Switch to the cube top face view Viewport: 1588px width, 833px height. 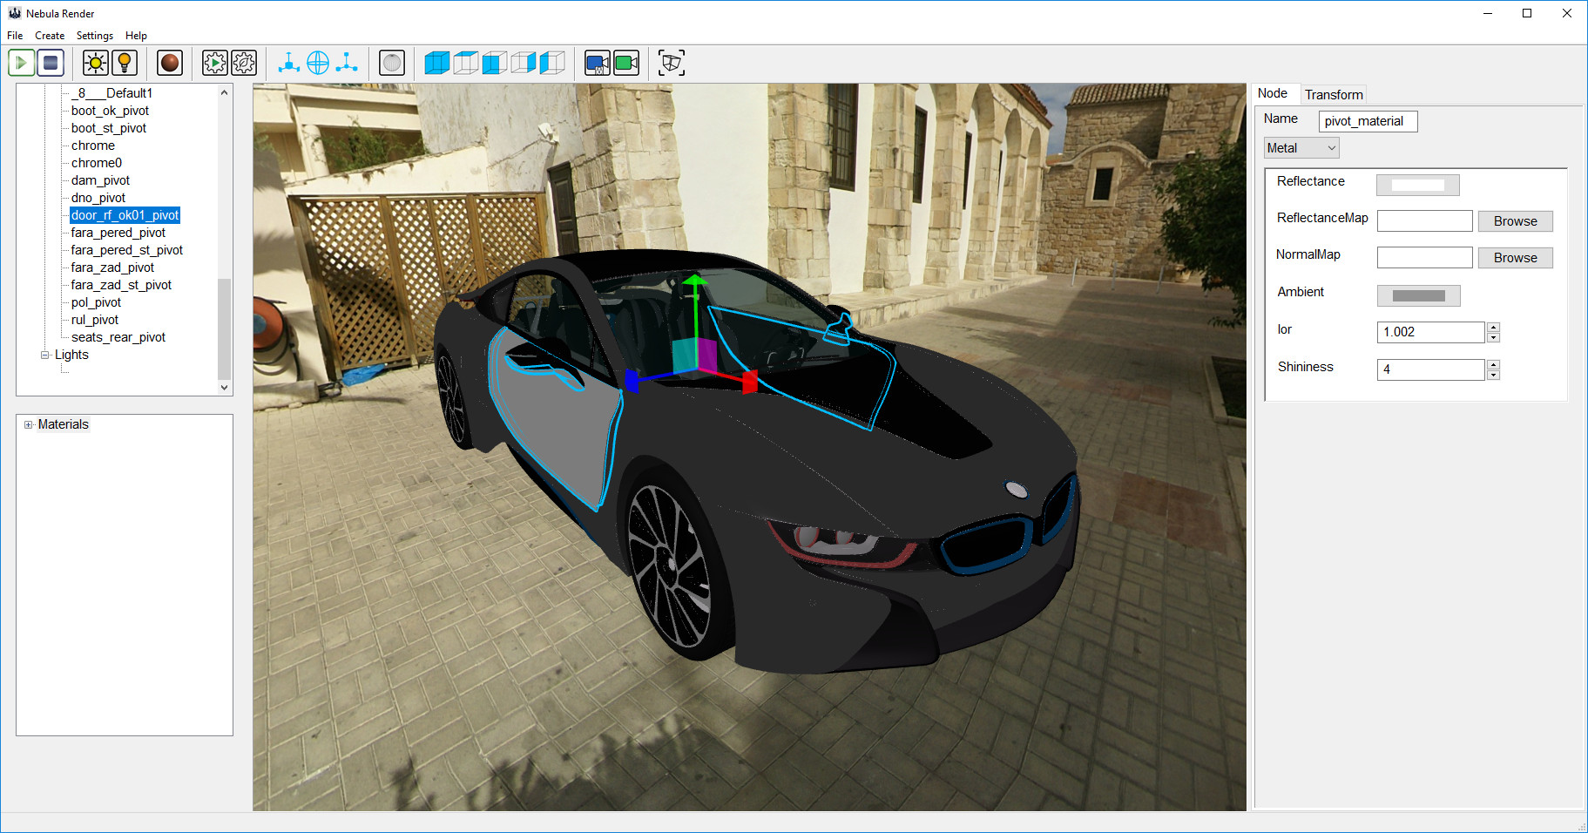466,63
